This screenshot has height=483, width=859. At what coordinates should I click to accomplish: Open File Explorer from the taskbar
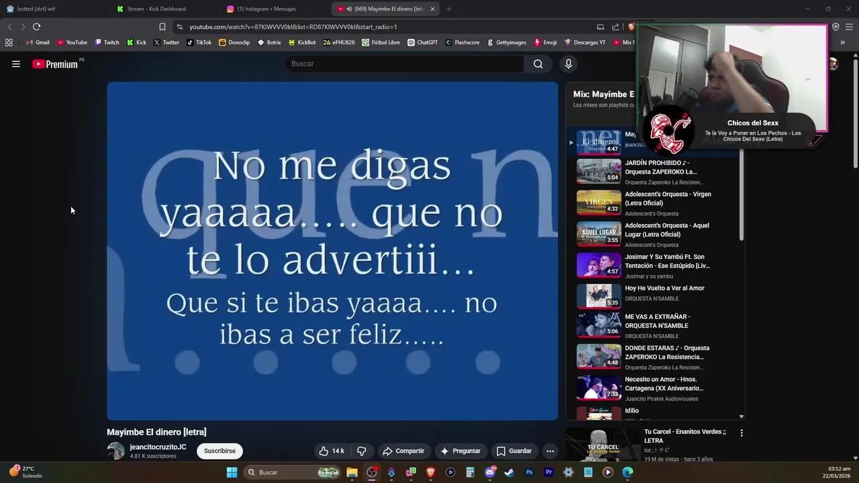point(352,472)
